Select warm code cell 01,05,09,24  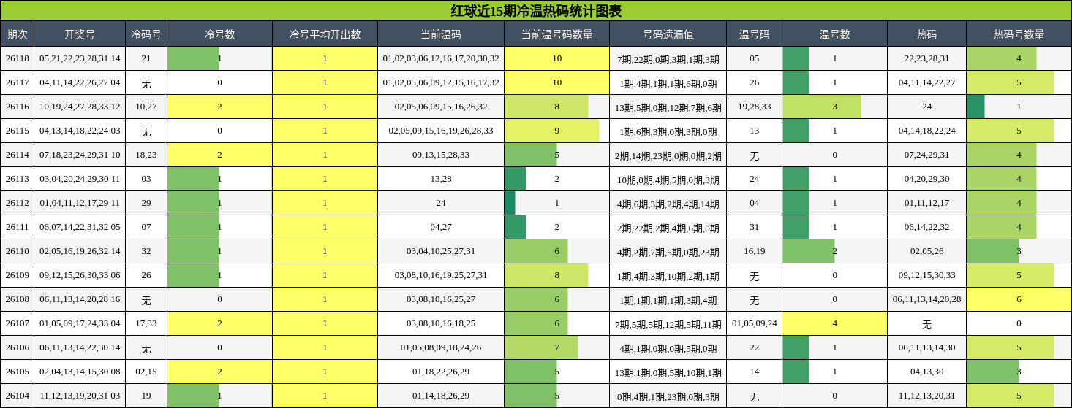(754, 323)
